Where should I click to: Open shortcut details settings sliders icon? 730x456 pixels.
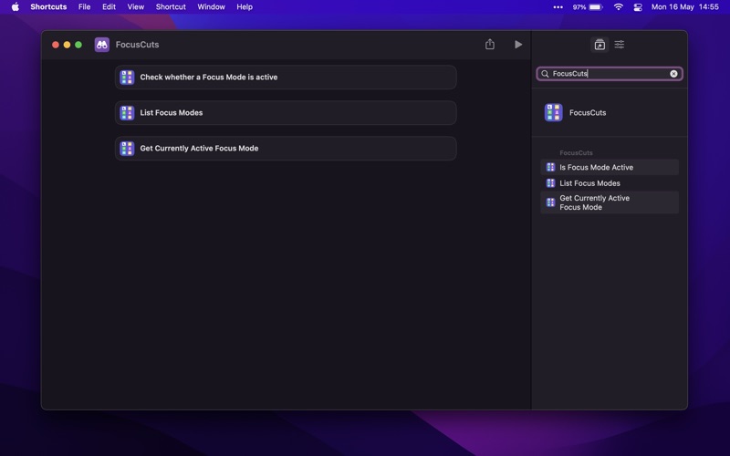click(x=620, y=45)
